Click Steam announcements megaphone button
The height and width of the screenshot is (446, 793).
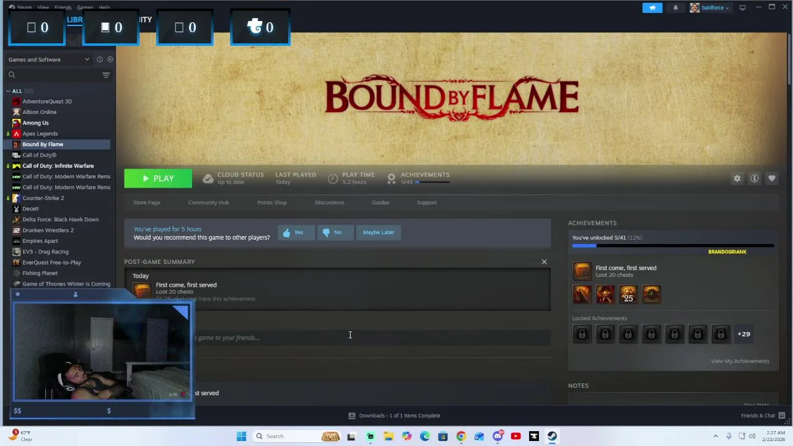pyautogui.click(x=652, y=7)
